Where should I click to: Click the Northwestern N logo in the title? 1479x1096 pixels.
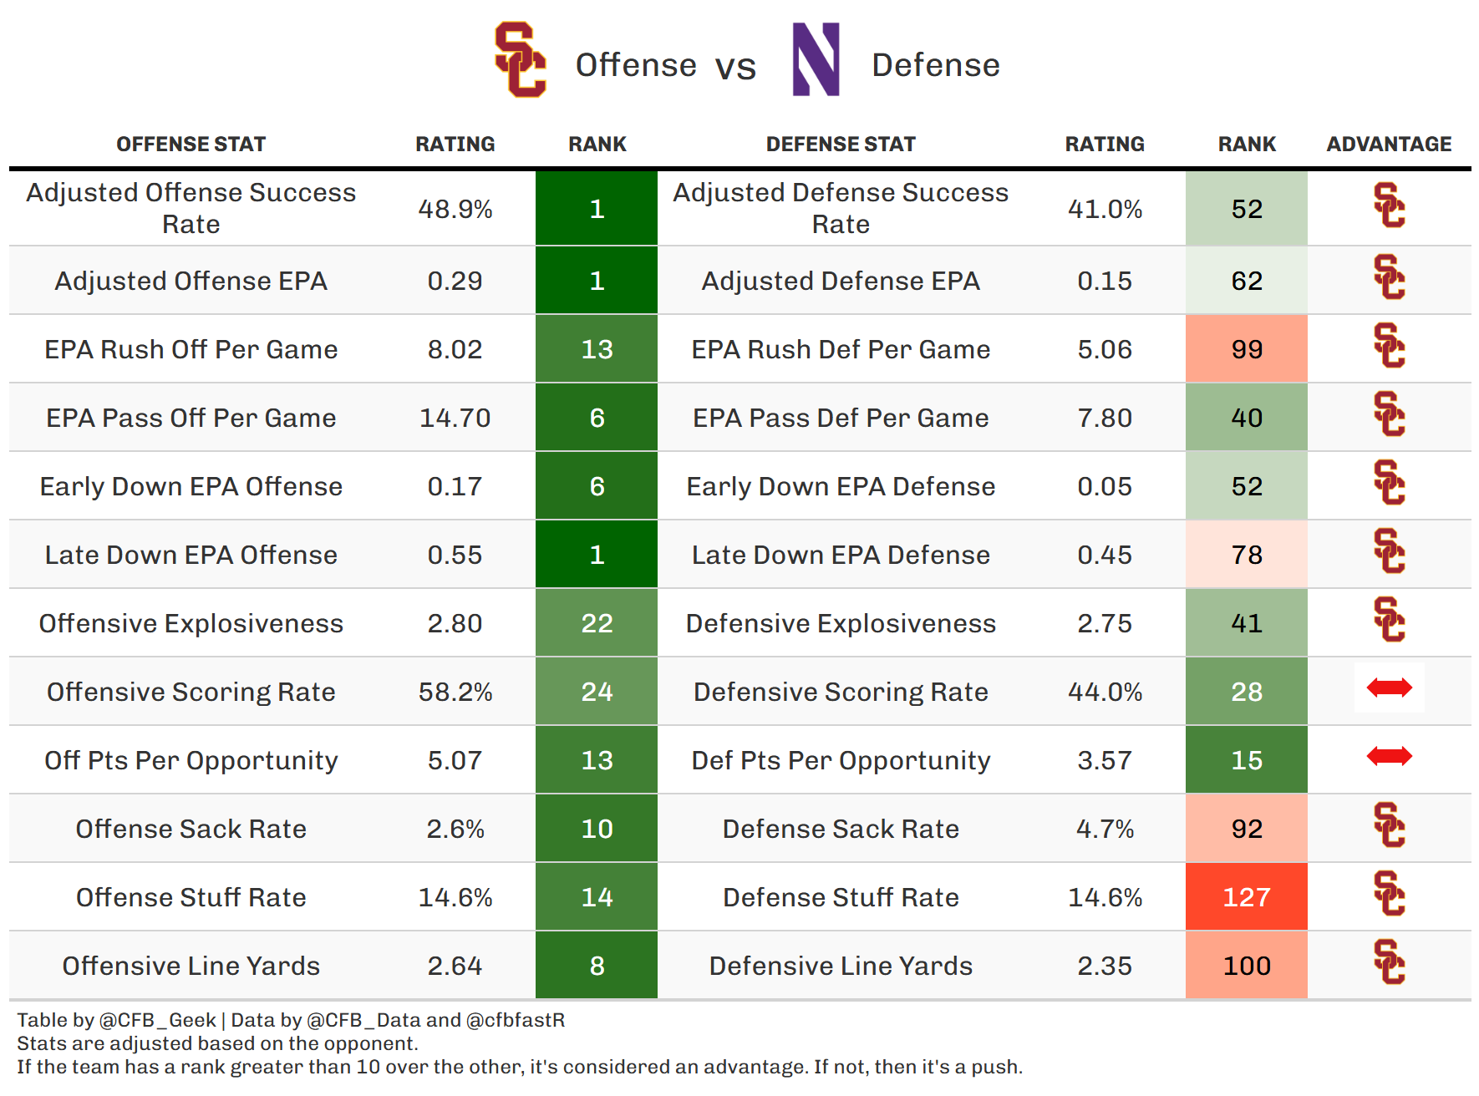[x=816, y=60]
